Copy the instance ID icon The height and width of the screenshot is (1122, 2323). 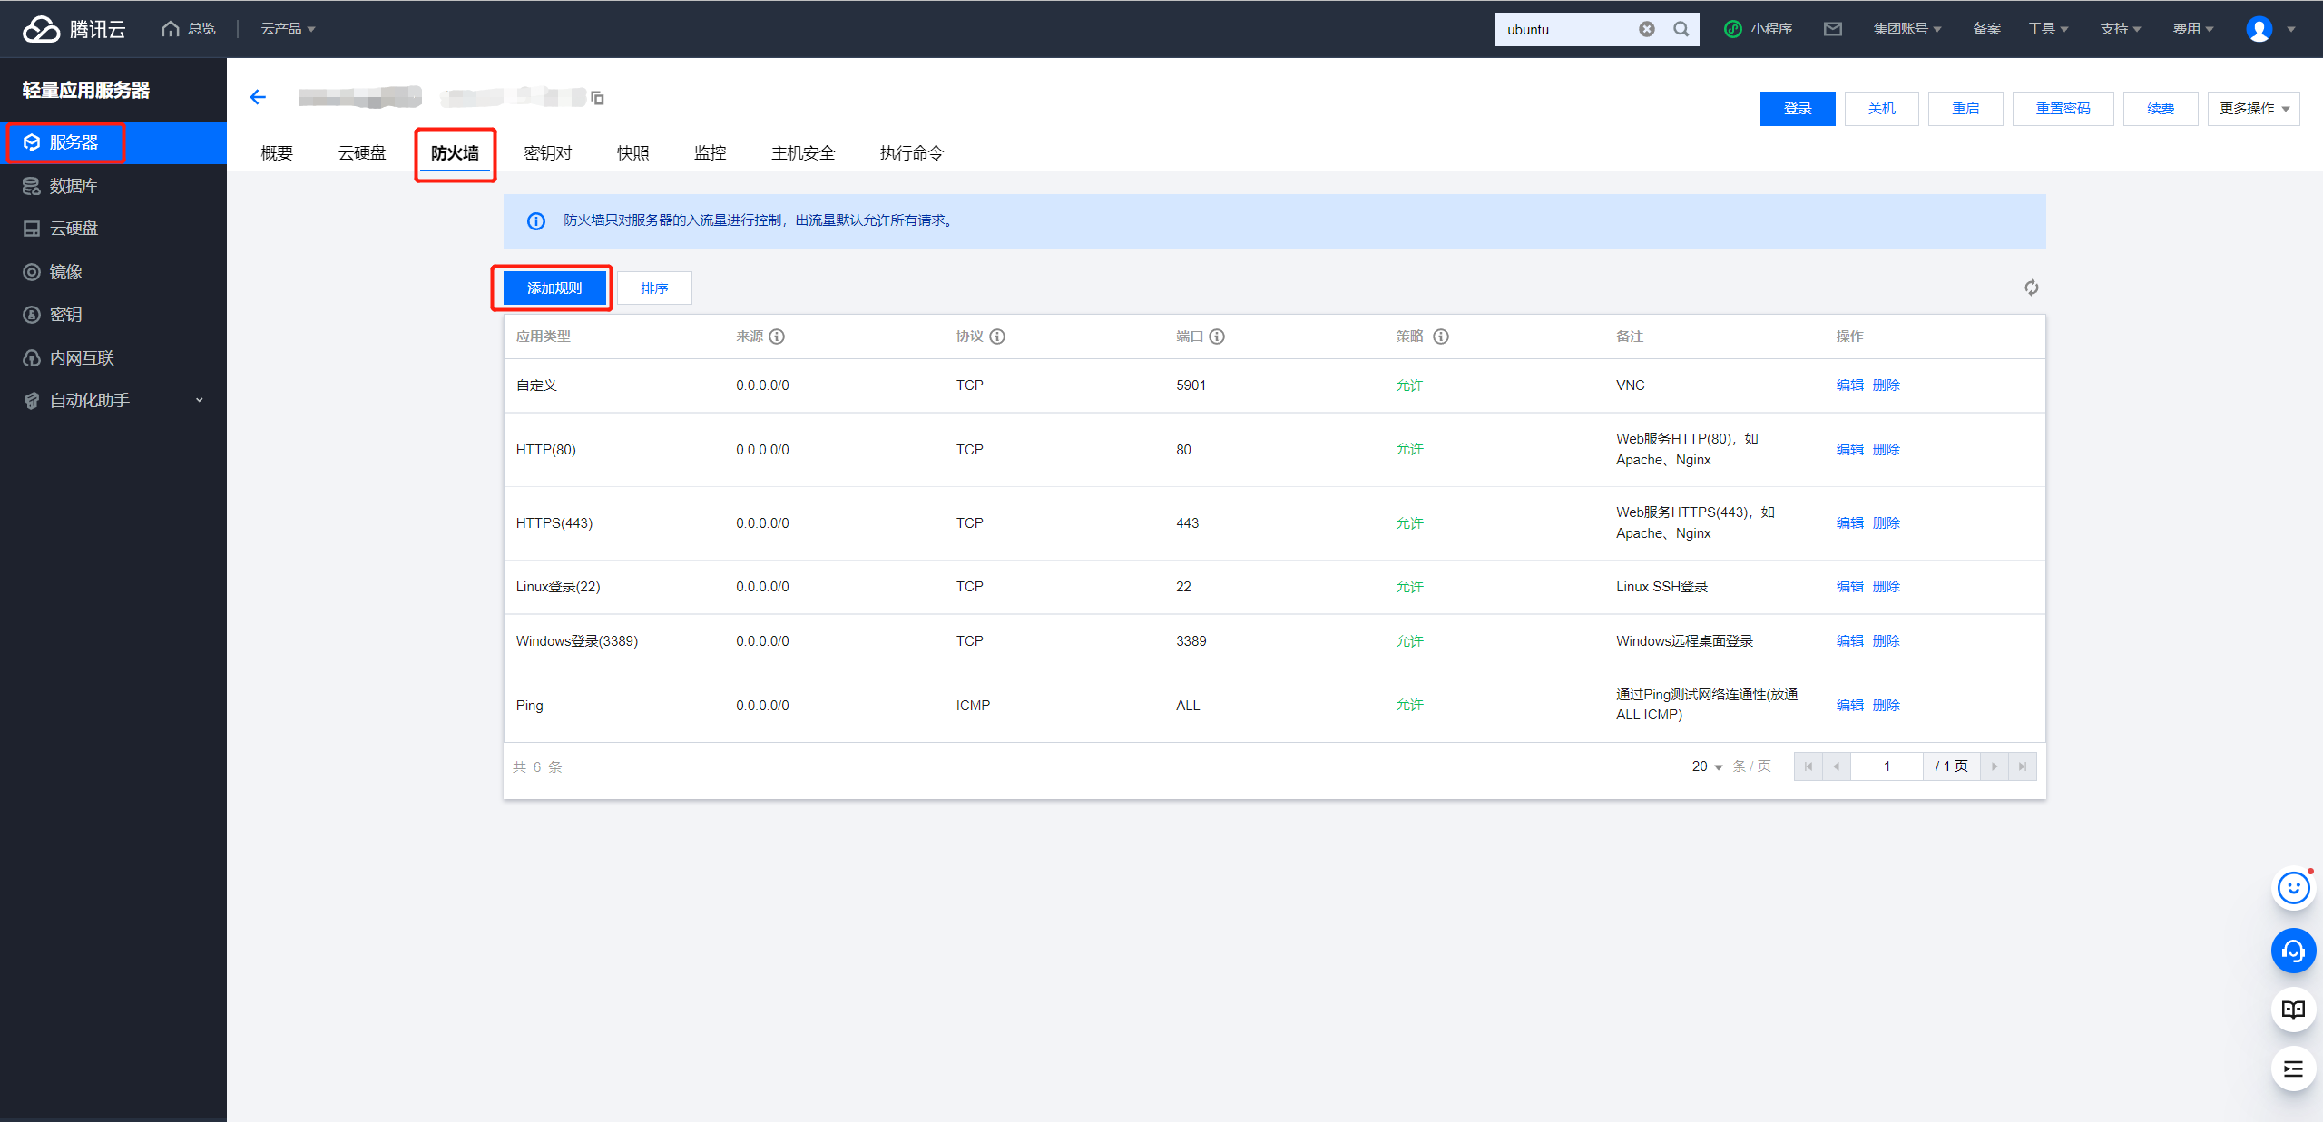coord(597,97)
